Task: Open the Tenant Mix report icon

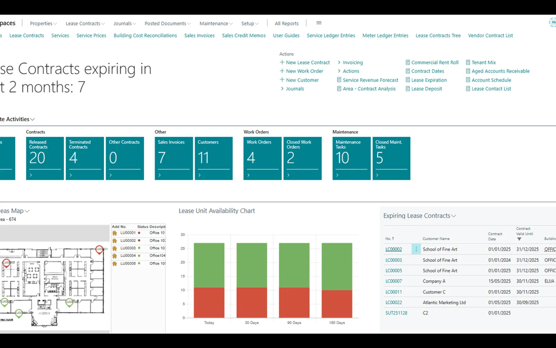Action: coord(468,62)
